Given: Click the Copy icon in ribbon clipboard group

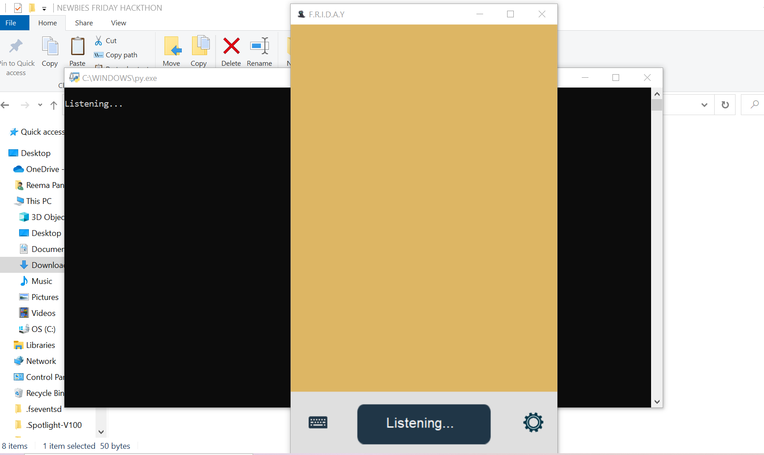Looking at the screenshot, I should coord(50,46).
